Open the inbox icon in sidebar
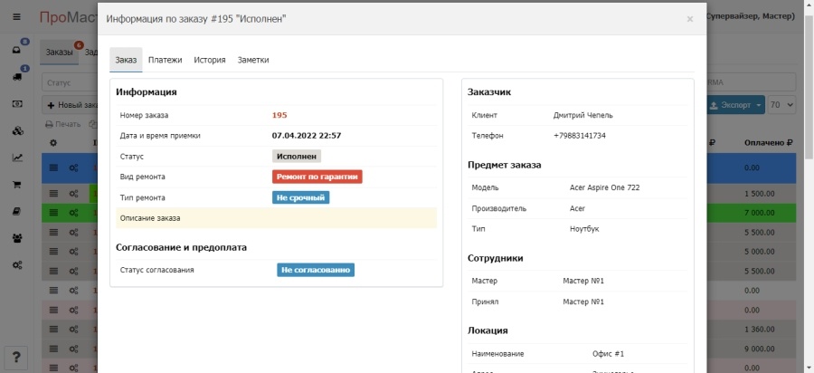814x373 pixels. [x=17, y=50]
